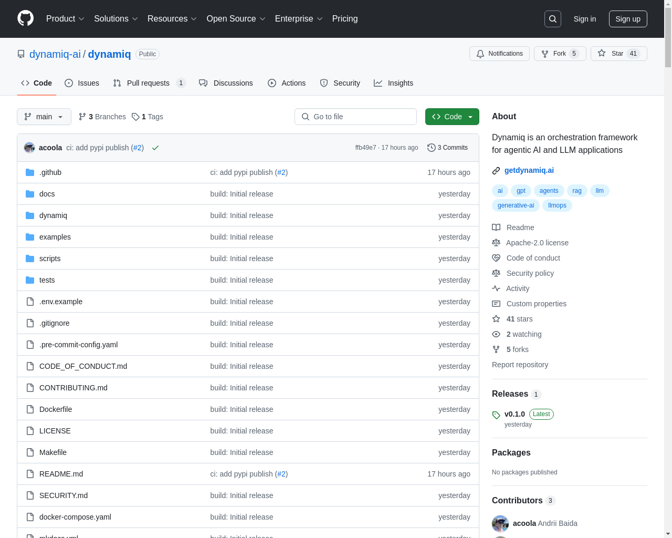This screenshot has height=538, width=672.
Task: Click the docs folder icon
Action: [30, 194]
